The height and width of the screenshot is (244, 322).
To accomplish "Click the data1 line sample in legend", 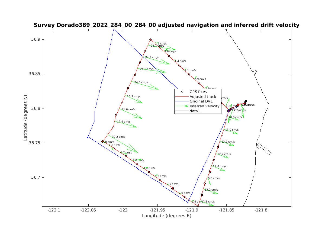I will coord(182,111).
